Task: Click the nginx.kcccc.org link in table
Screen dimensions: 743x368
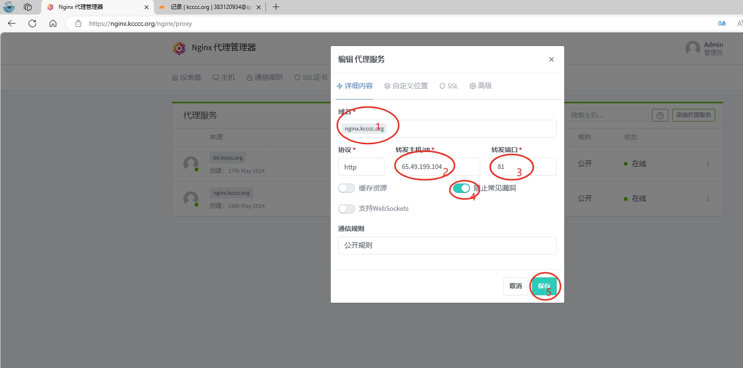Action: 232,193
